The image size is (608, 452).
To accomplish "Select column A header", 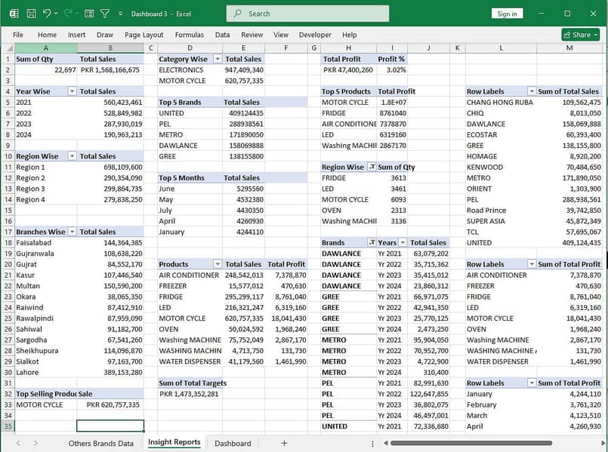I will 46,48.
